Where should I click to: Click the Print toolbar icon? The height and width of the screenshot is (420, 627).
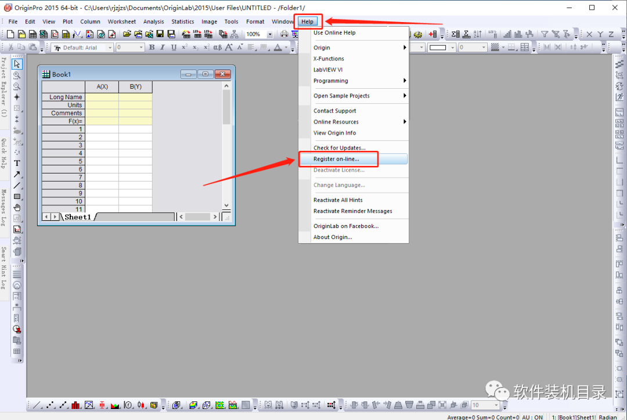coord(284,34)
